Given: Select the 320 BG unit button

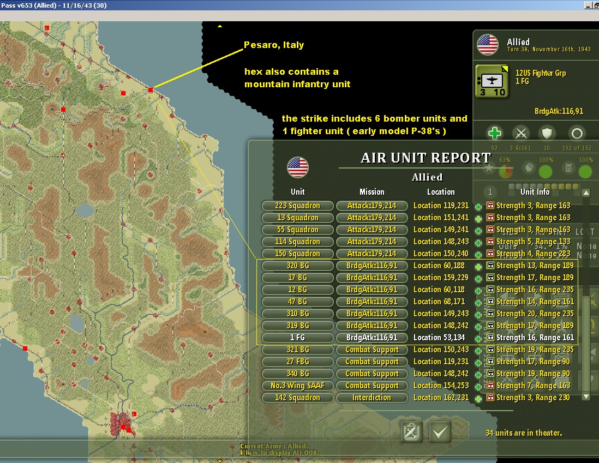Looking at the screenshot, I should (x=297, y=266).
